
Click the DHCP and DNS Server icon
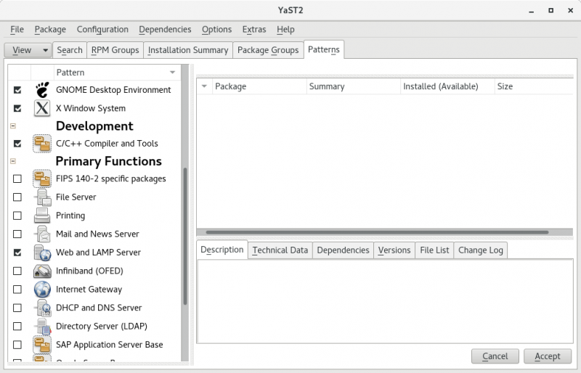tap(42, 308)
